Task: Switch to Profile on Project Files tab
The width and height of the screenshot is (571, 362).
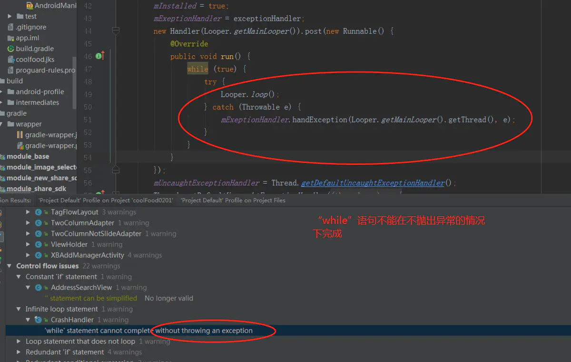Action: coord(233,200)
